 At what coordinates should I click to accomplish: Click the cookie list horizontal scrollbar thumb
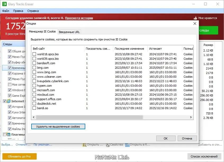tap(89, 117)
